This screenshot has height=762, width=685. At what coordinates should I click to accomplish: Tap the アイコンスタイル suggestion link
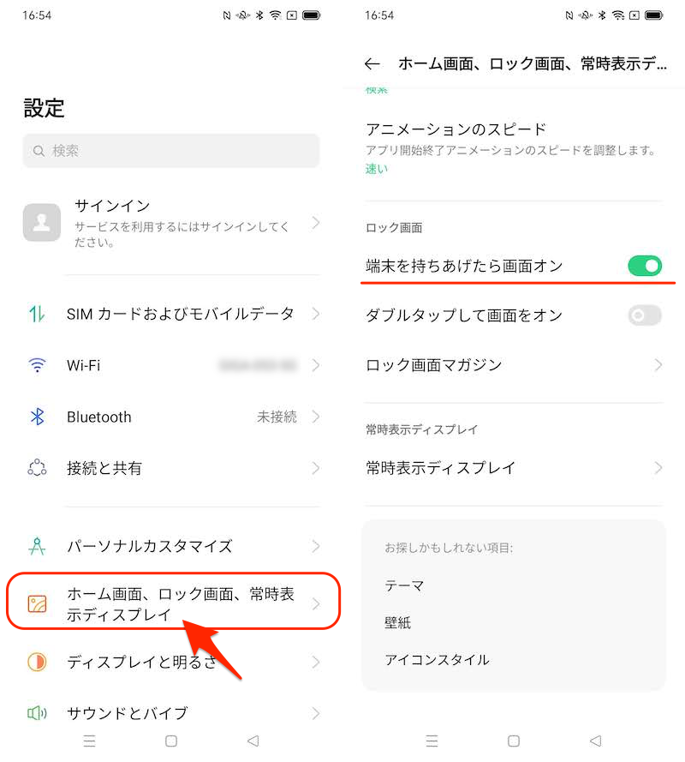[437, 660]
